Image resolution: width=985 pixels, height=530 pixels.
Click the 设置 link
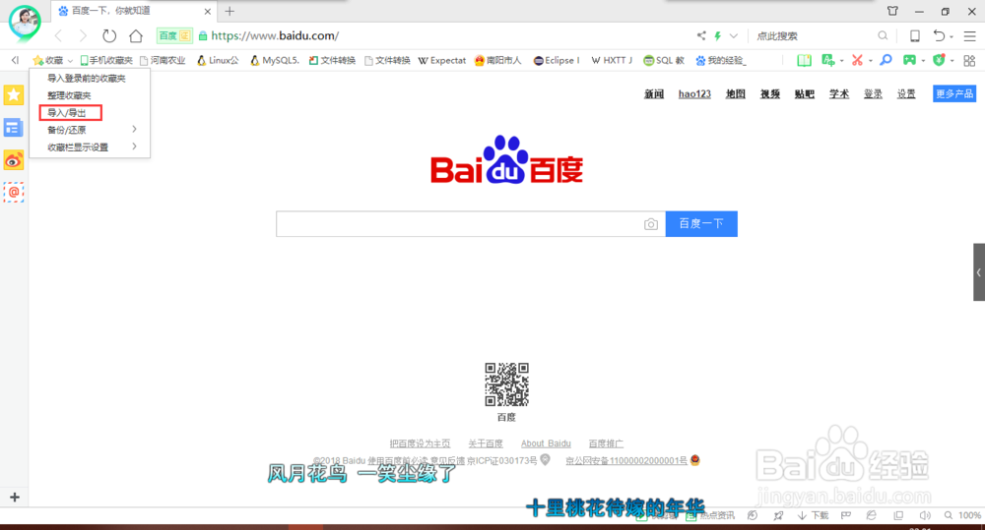tap(906, 94)
